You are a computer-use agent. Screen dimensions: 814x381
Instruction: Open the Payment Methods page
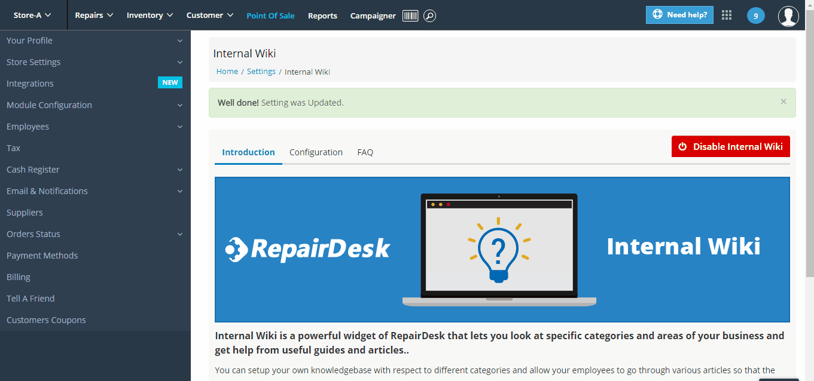pyautogui.click(x=42, y=255)
